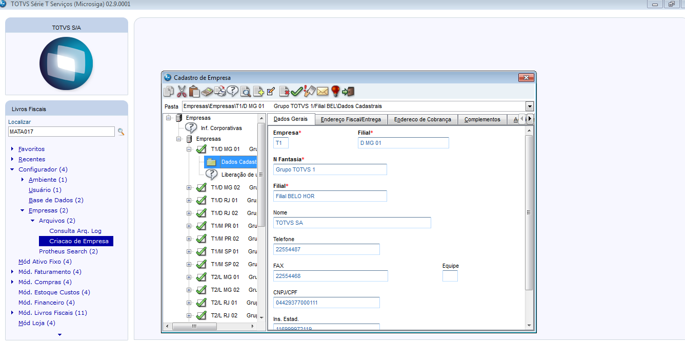The width and height of the screenshot is (685, 344).
Task: Click the N Fantasia input field
Action: coord(330,169)
